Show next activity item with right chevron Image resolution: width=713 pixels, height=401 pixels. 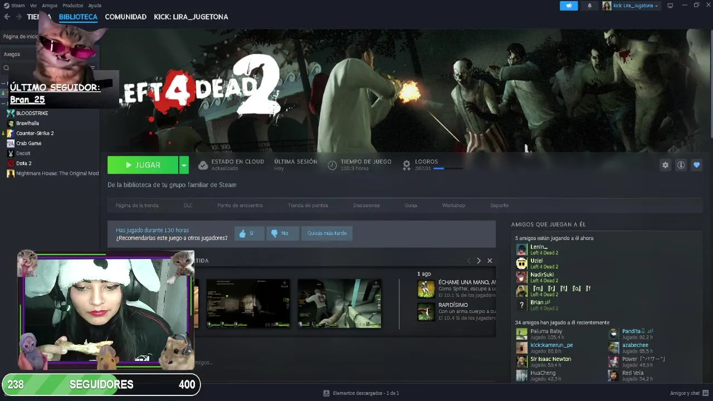(x=478, y=261)
